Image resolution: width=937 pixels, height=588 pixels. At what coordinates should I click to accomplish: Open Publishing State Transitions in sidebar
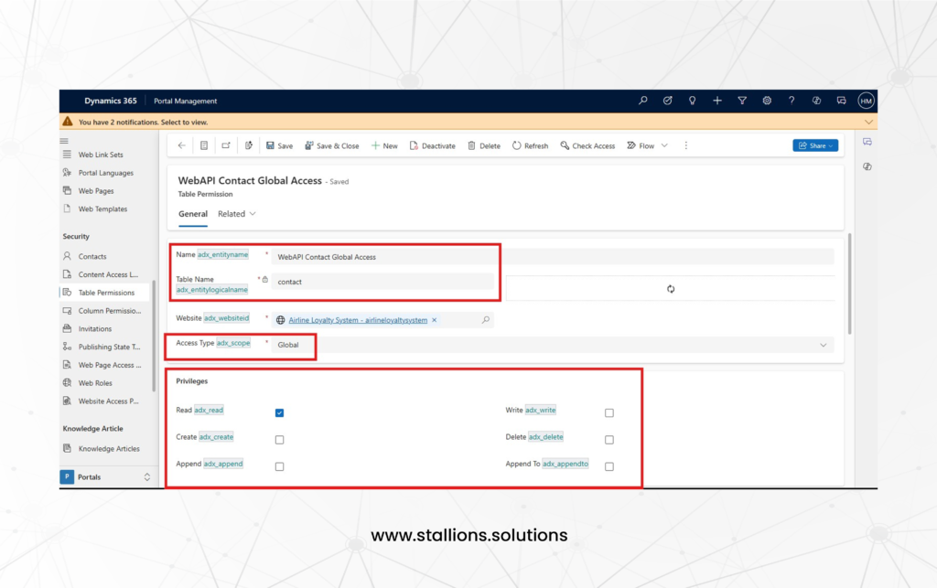(110, 347)
